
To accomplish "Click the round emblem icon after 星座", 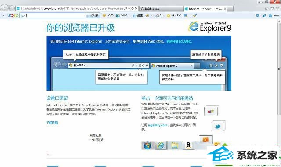I will coord(148,15).
